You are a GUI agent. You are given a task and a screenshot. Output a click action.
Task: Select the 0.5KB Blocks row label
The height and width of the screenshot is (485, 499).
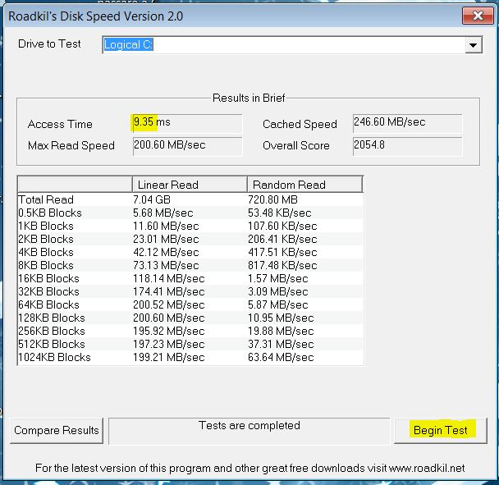click(x=50, y=213)
